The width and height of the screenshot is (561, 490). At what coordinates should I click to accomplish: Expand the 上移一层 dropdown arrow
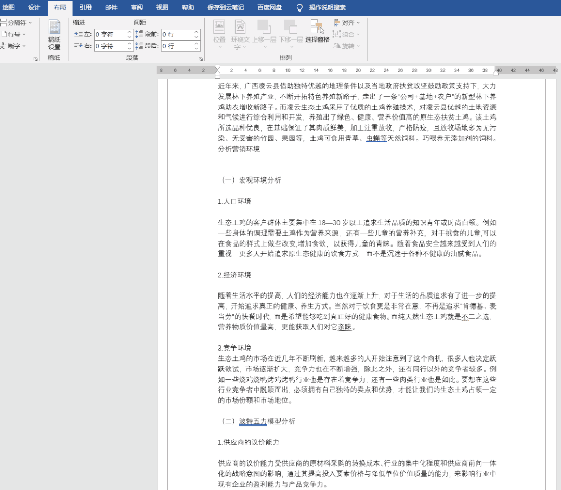[265, 47]
